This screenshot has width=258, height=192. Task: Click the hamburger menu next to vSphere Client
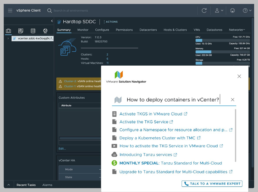(10, 10)
